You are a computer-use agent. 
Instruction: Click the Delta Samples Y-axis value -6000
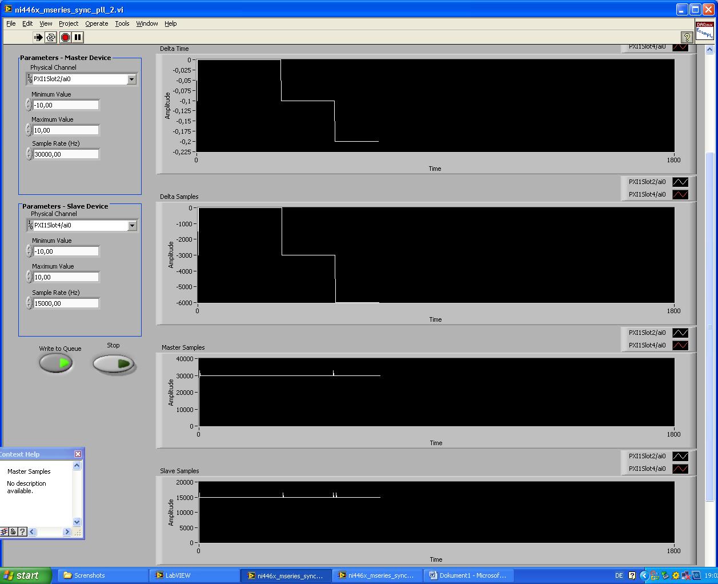(x=184, y=302)
